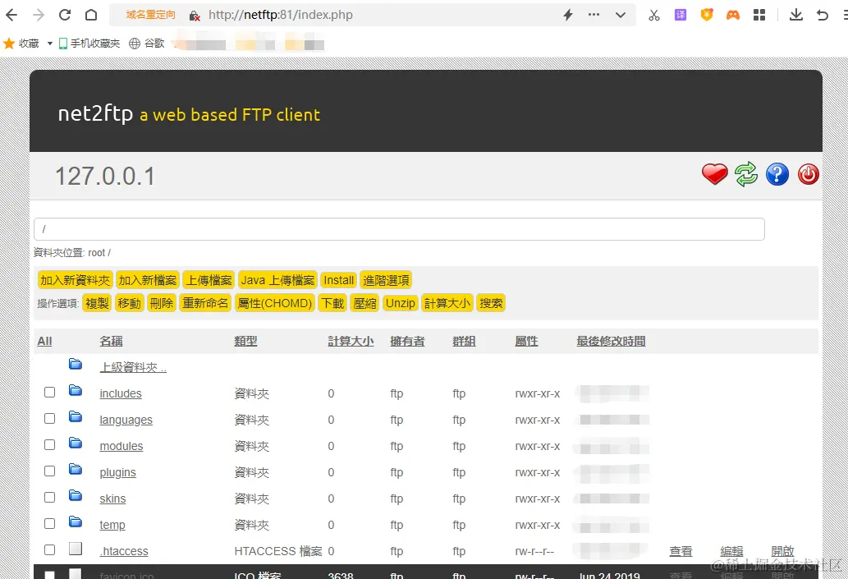
Task: Sort by 最後修改時間 column header
Action: [611, 342]
